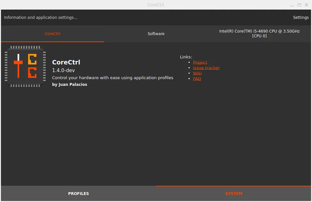Minimize the CoreCtrl window
The height and width of the screenshot is (202, 312).
(292, 5)
